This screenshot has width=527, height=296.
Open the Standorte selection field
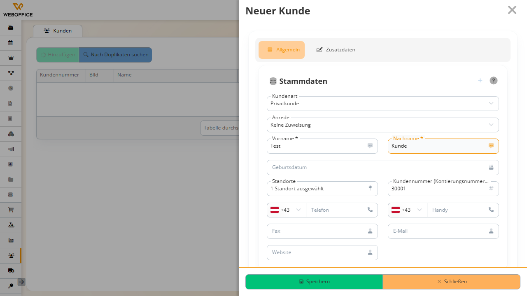pyautogui.click(x=322, y=189)
